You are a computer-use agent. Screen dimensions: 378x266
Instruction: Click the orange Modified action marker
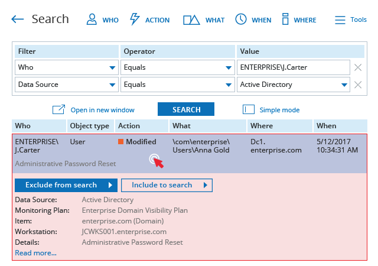coord(120,142)
